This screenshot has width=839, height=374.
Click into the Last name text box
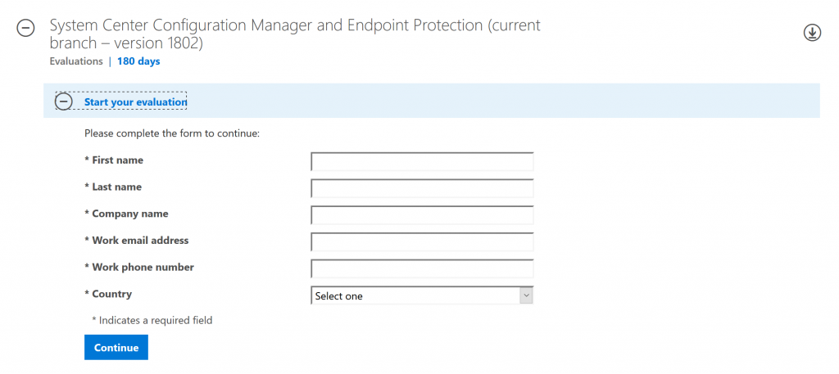tap(422, 188)
